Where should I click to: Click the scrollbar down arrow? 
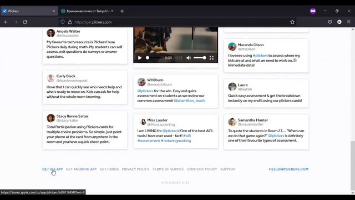(353, 193)
